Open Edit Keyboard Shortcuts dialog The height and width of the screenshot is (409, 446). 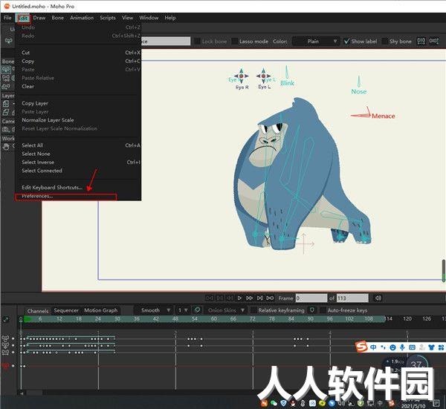78,188
